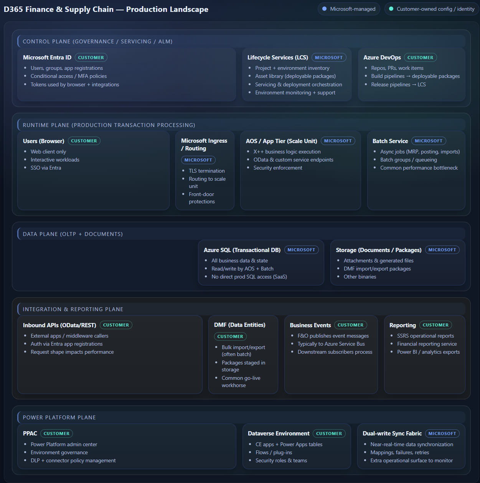This screenshot has height=483, width=480.
Task: Select the PPAC card title
Action: pos(30,434)
